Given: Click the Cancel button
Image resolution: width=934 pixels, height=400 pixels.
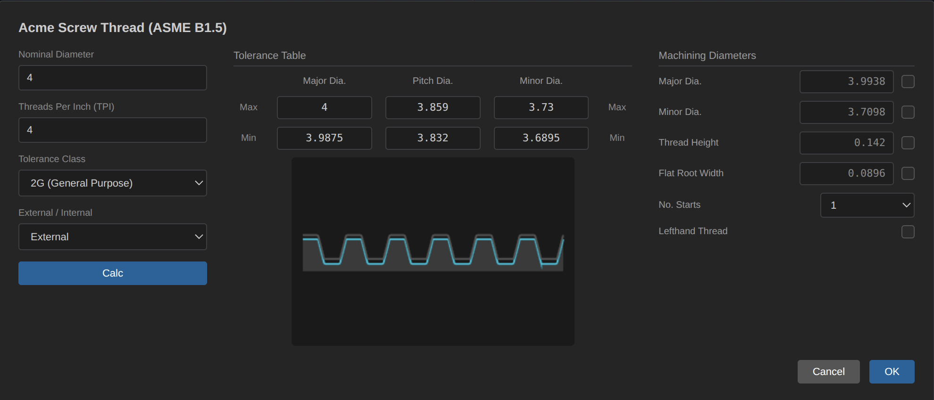Looking at the screenshot, I should coord(829,372).
